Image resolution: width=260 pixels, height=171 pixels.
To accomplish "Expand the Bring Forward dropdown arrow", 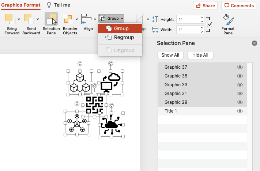I will pos(19,19).
